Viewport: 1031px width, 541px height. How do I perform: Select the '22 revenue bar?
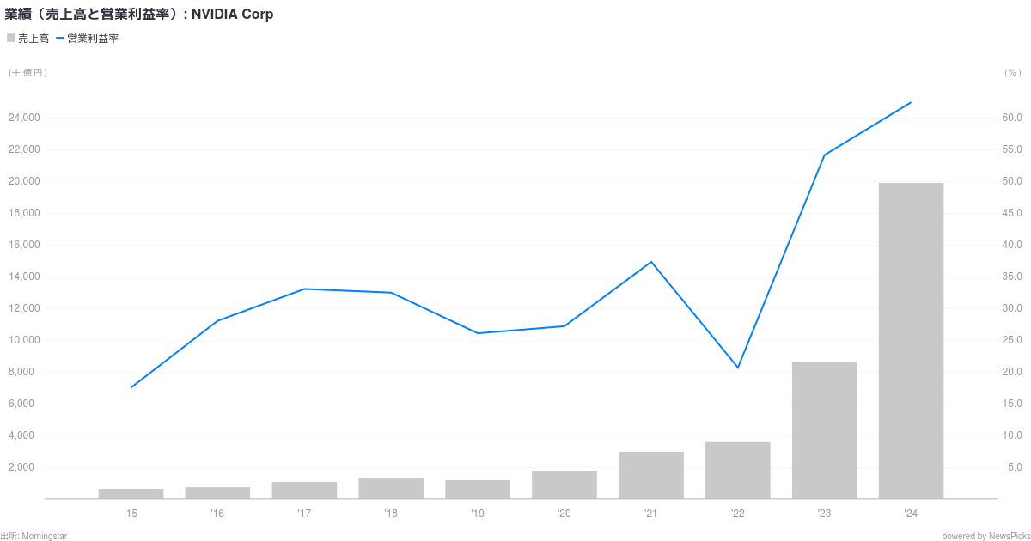pos(737,471)
